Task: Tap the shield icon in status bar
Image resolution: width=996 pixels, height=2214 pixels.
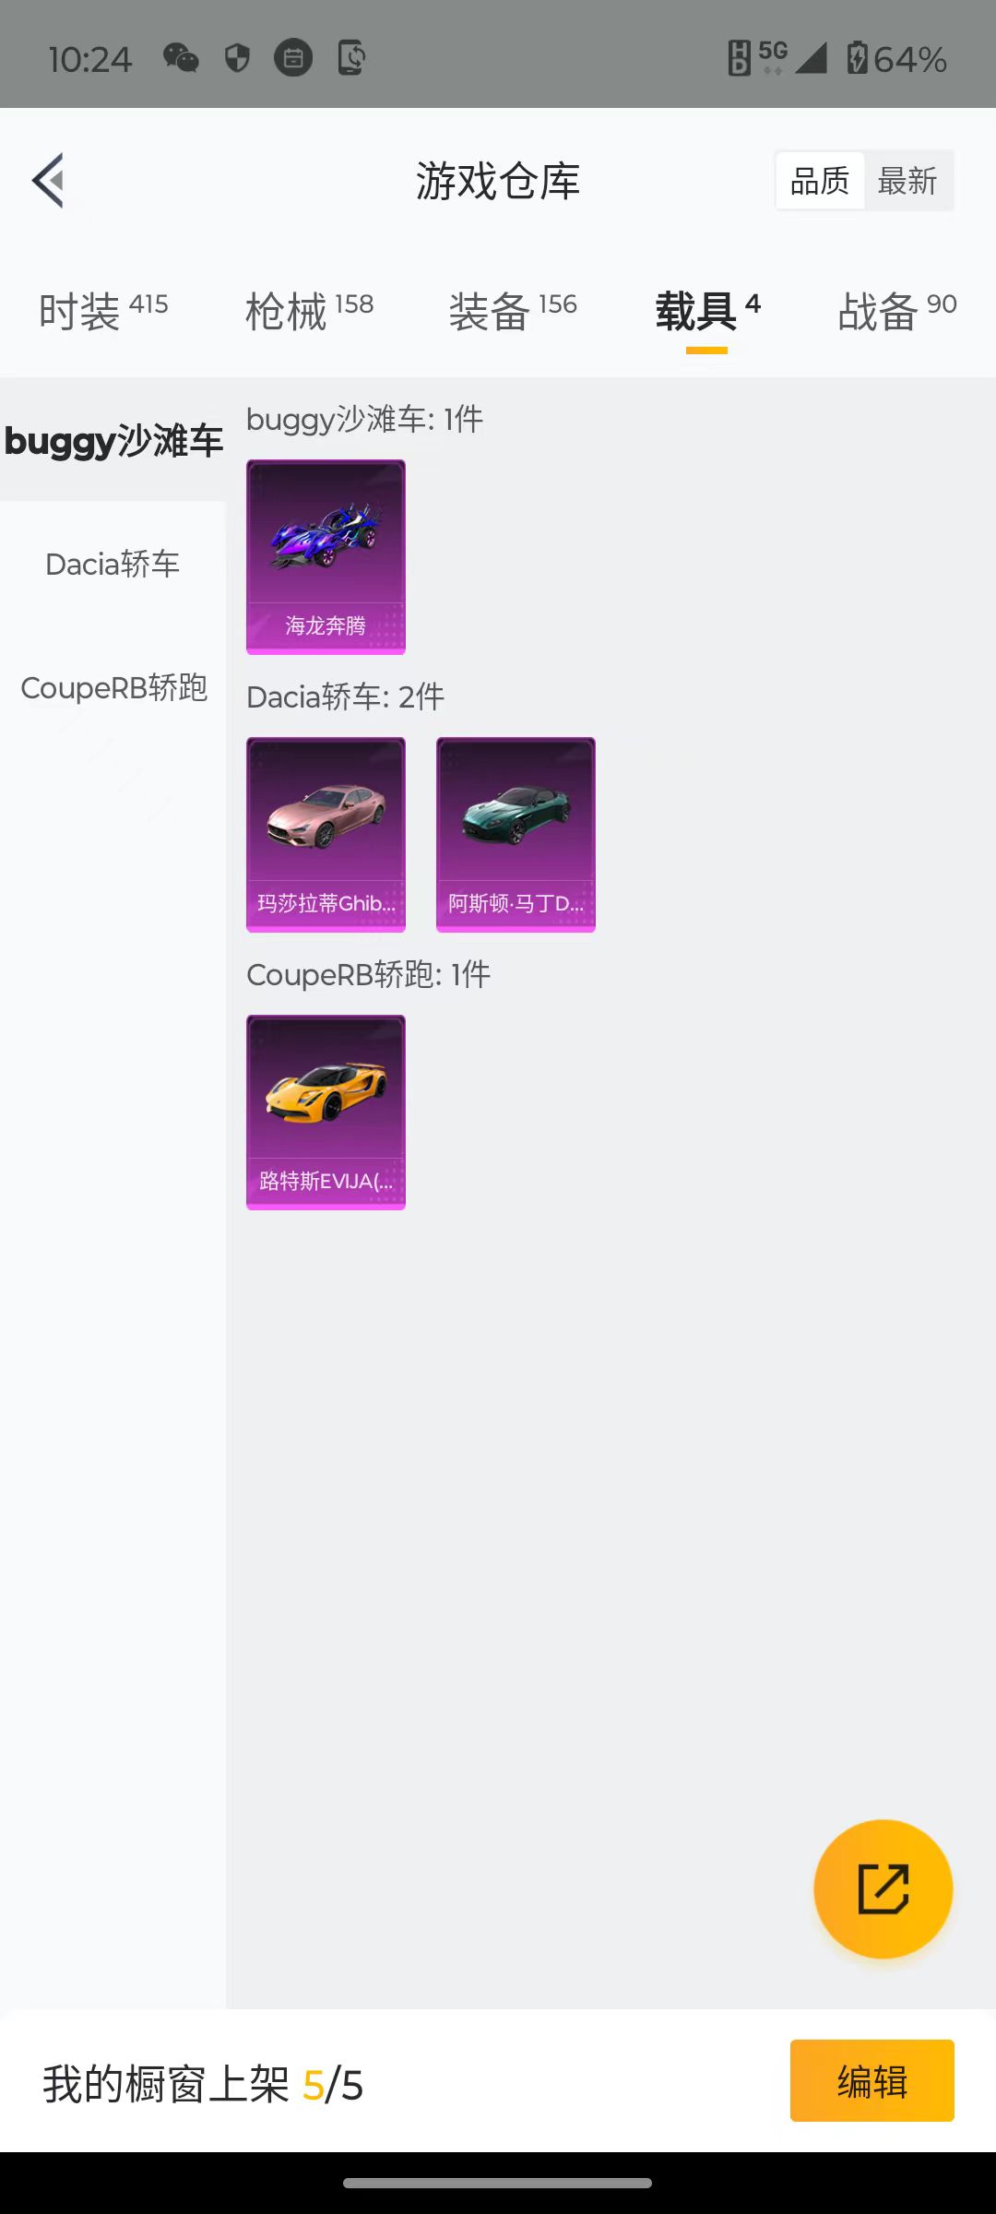Action: point(237,58)
